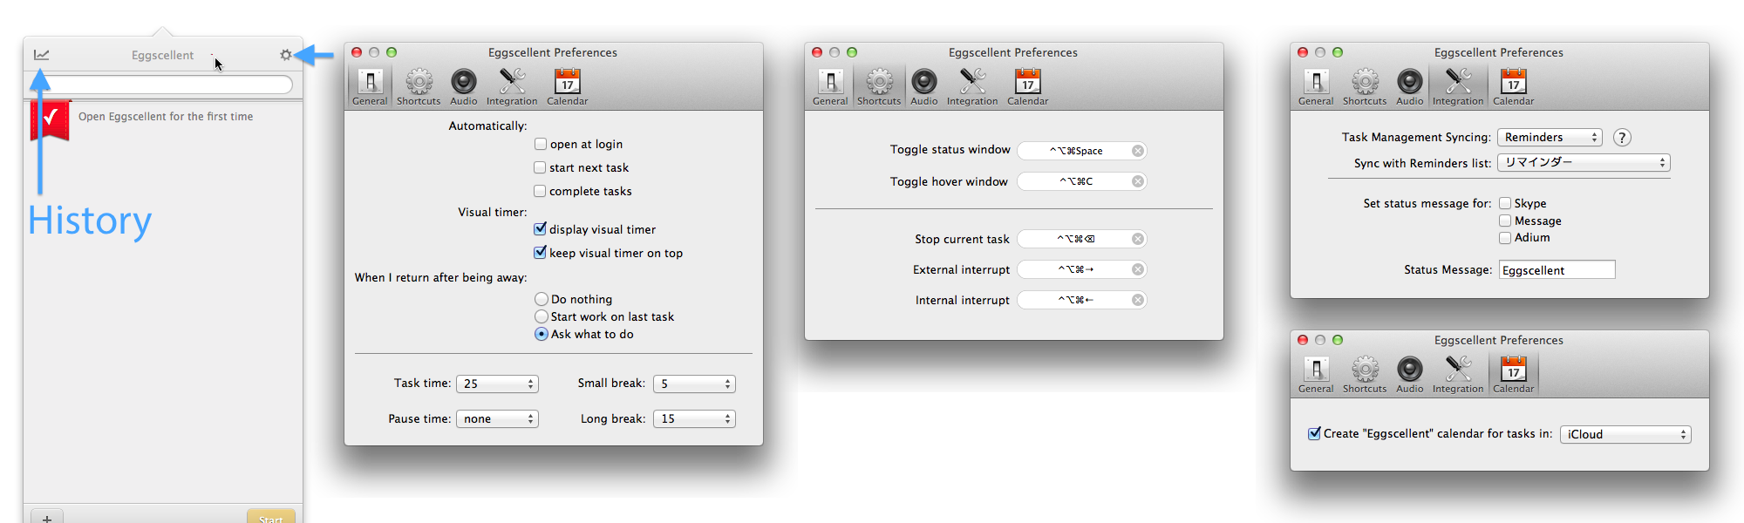
Task: Select Do nothing radio option
Action: coord(542,299)
